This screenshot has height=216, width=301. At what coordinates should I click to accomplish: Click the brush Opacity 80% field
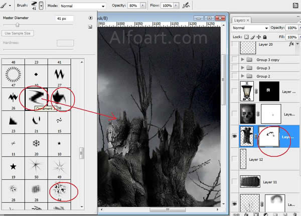[x=134, y=5]
